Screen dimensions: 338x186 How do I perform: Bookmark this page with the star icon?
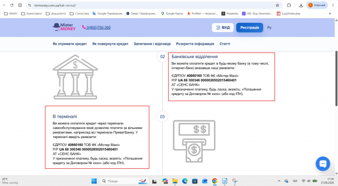(277, 5)
